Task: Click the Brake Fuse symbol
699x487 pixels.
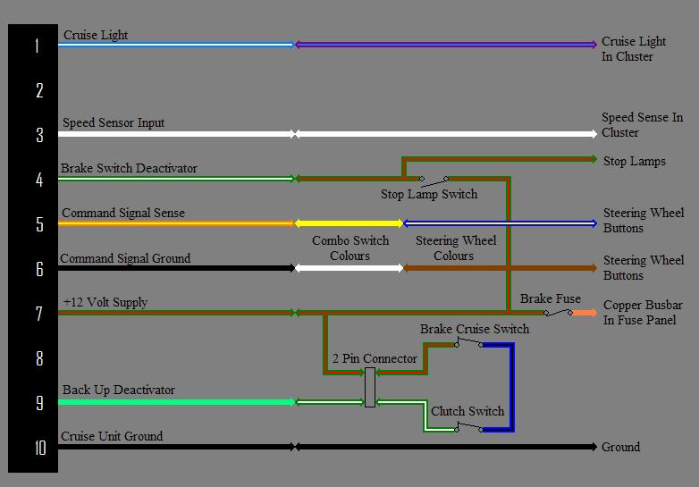Action: tap(559, 312)
